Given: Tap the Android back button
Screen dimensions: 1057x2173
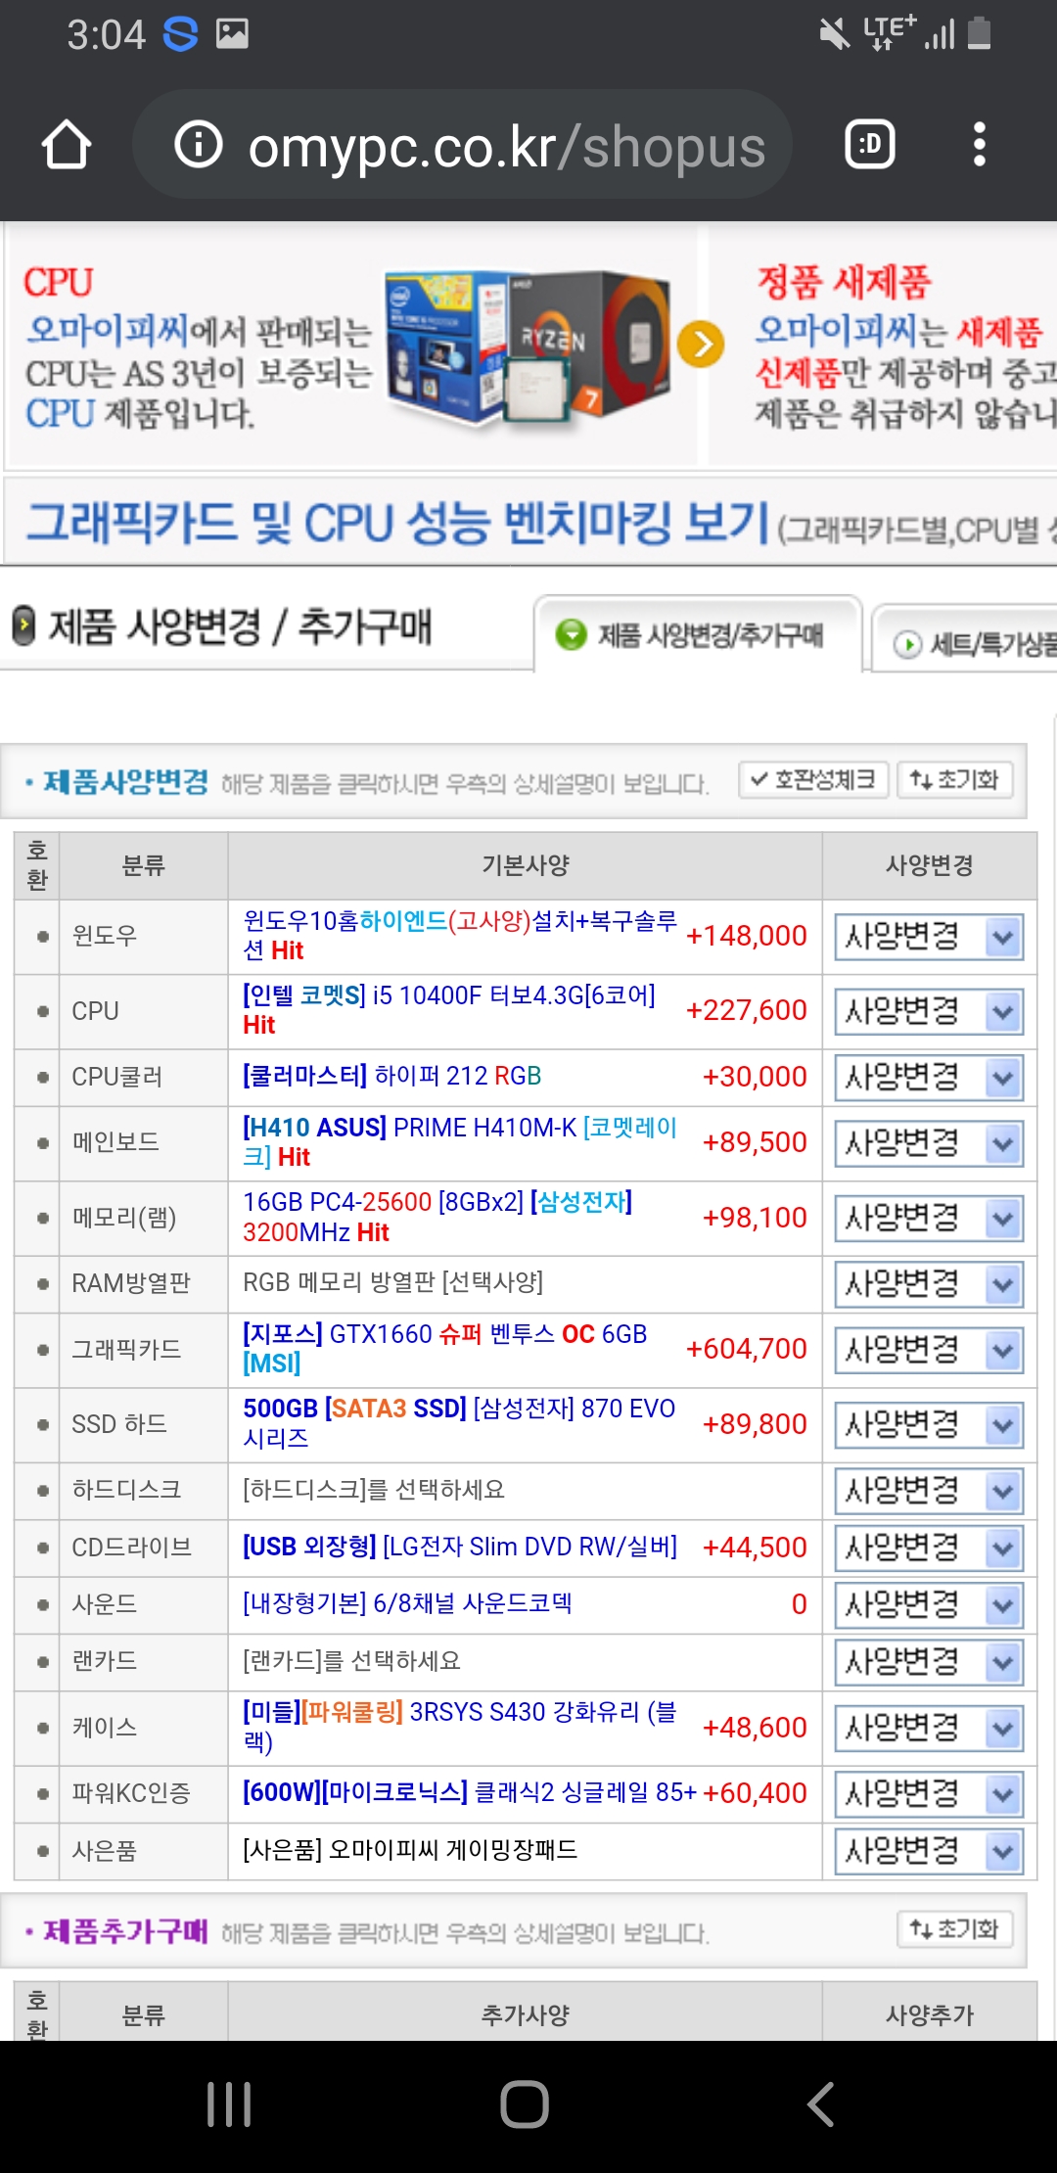Looking at the screenshot, I should (x=820, y=2104).
